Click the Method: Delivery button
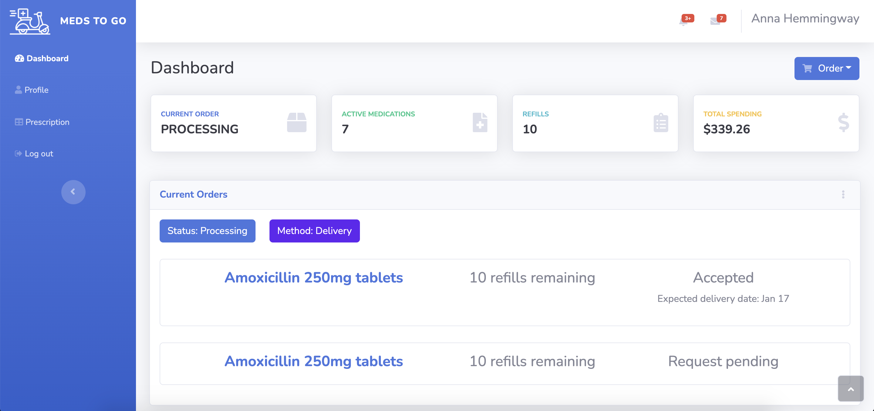Screen dimensions: 874x411 [x=314, y=231]
